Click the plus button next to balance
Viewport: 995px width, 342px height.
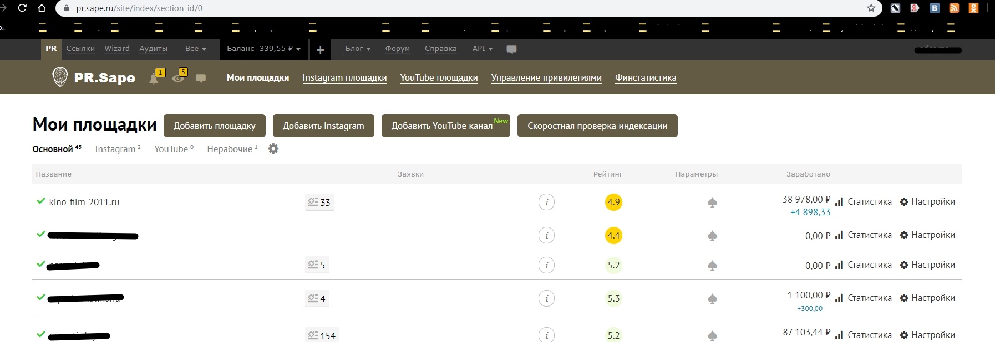320,50
